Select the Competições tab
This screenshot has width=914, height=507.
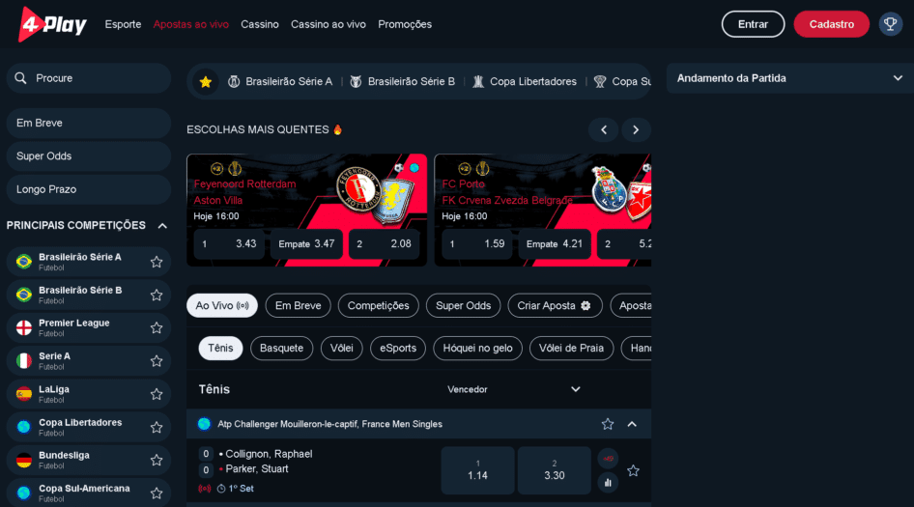coord(379,305)
